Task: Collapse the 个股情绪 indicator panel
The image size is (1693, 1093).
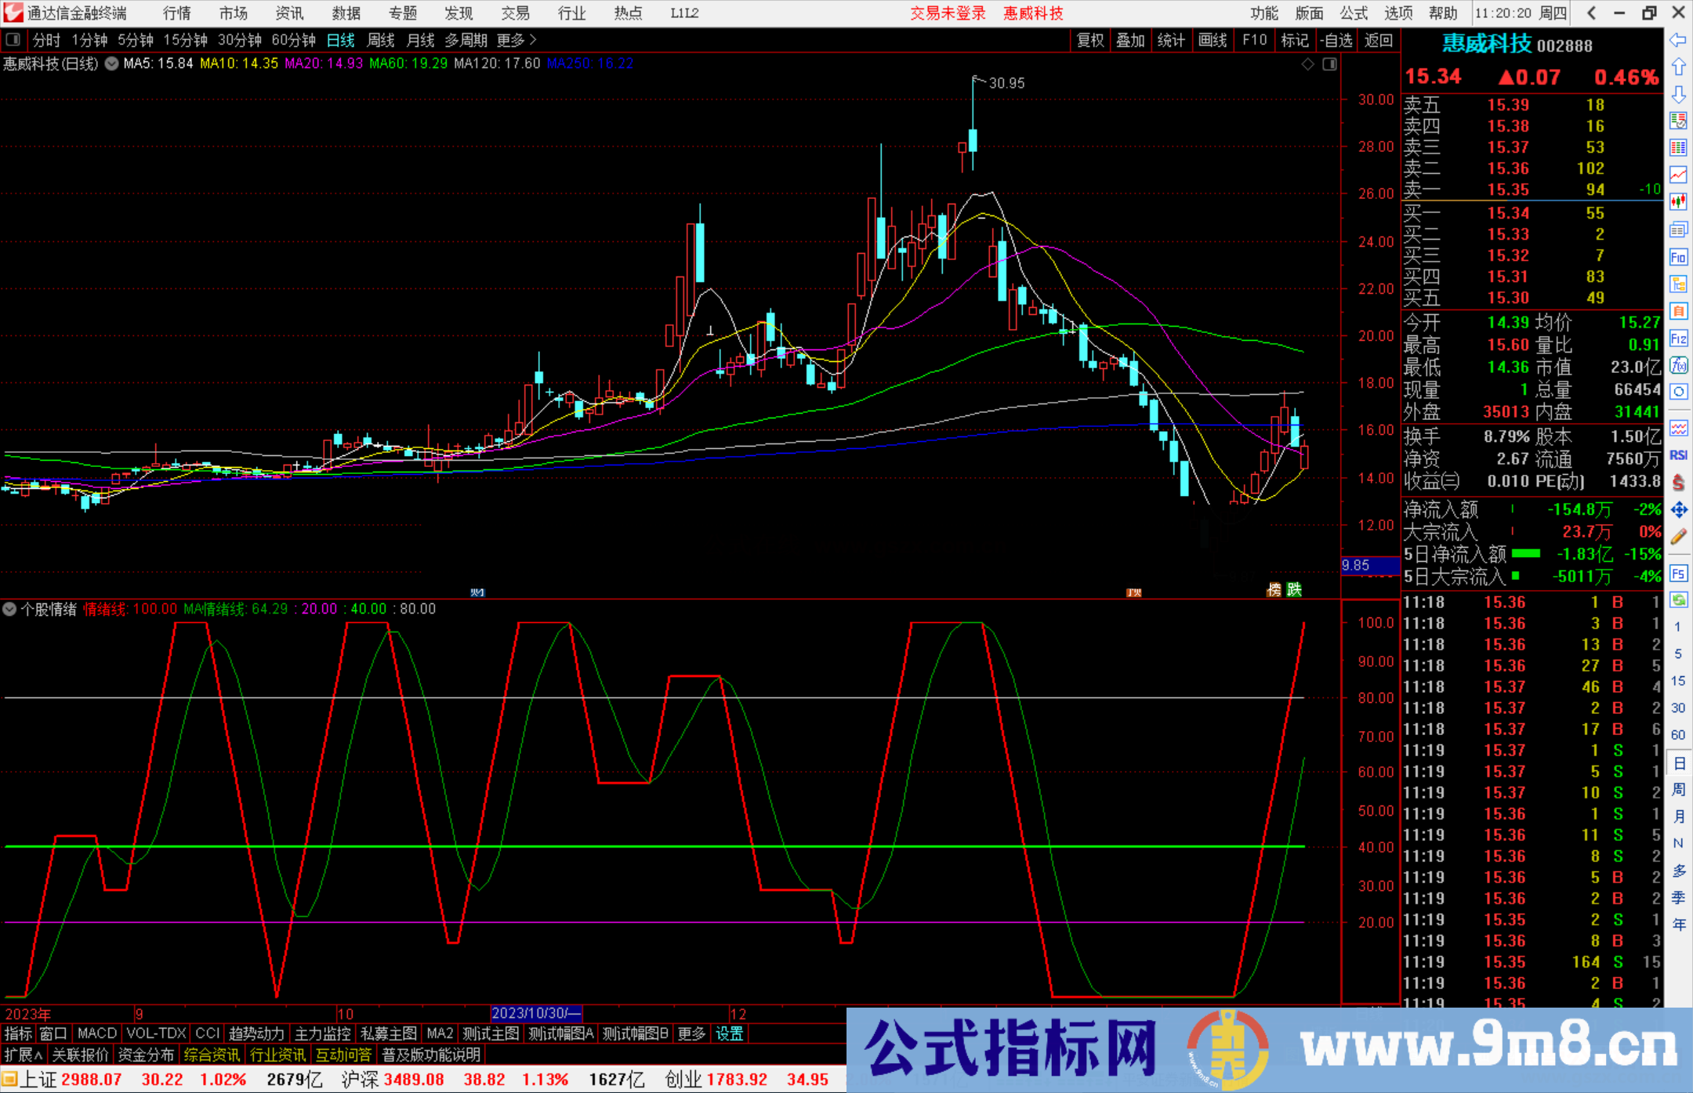Action: click(9, 609)
